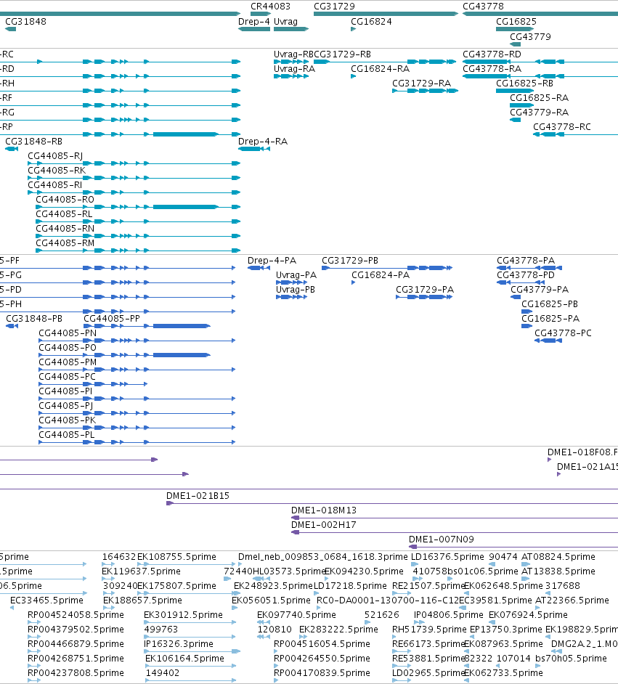
Task: Click the CG16825 gene label
Action: tap(516, 21)
